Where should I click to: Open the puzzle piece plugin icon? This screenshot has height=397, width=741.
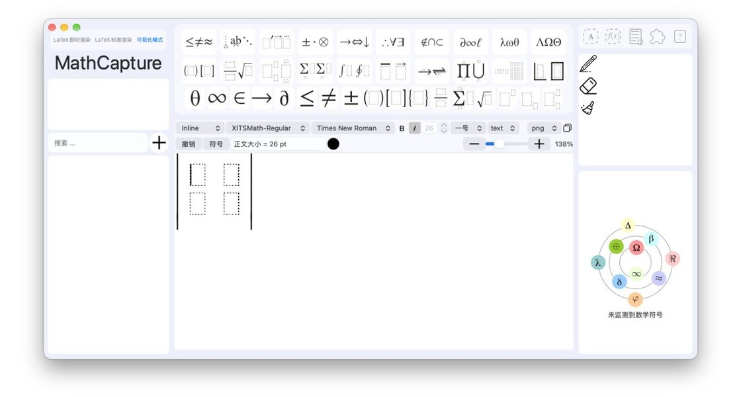pos(658,36)
